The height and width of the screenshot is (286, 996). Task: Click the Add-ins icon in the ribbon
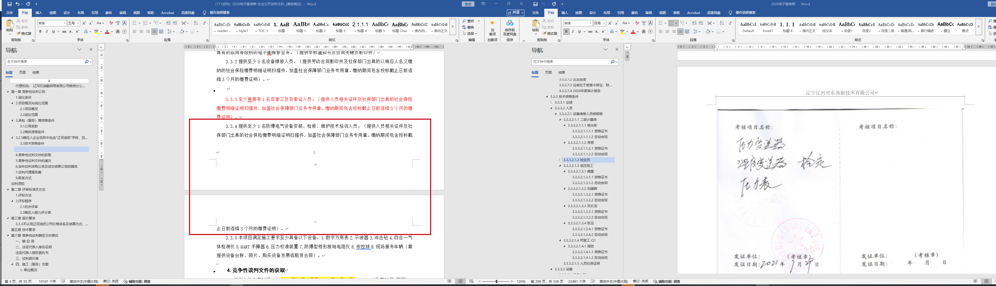(x=492, y=28)
